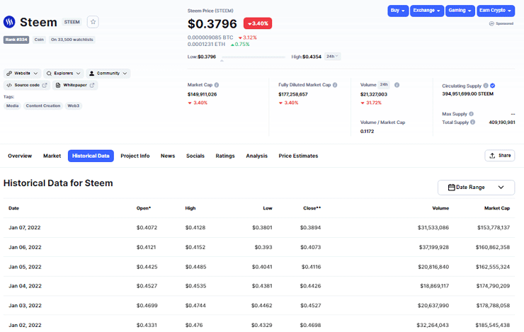Click Volume info icon
Viewport: 524px width, 332px height.
[397, 85]
